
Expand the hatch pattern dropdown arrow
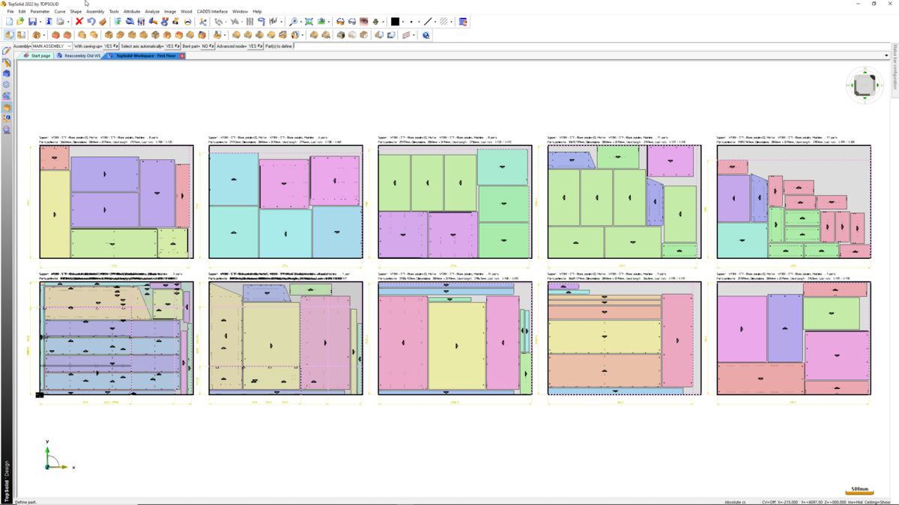pyautogui.click(x=452, y=22)
